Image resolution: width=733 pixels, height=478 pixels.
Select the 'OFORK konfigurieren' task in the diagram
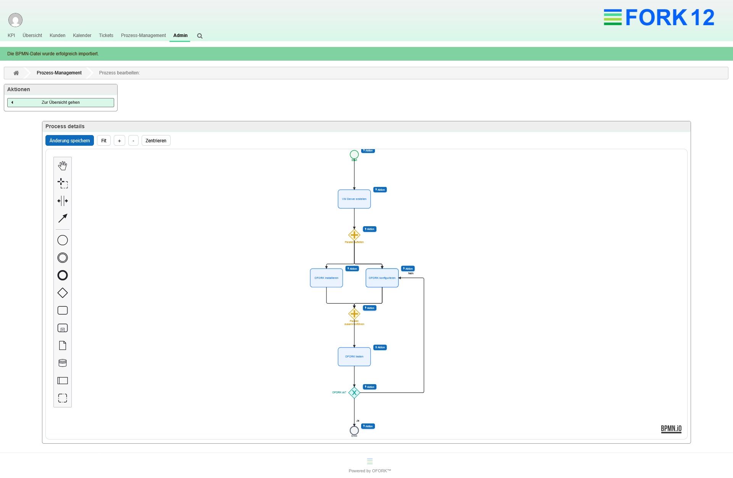(x=382, y=278)
